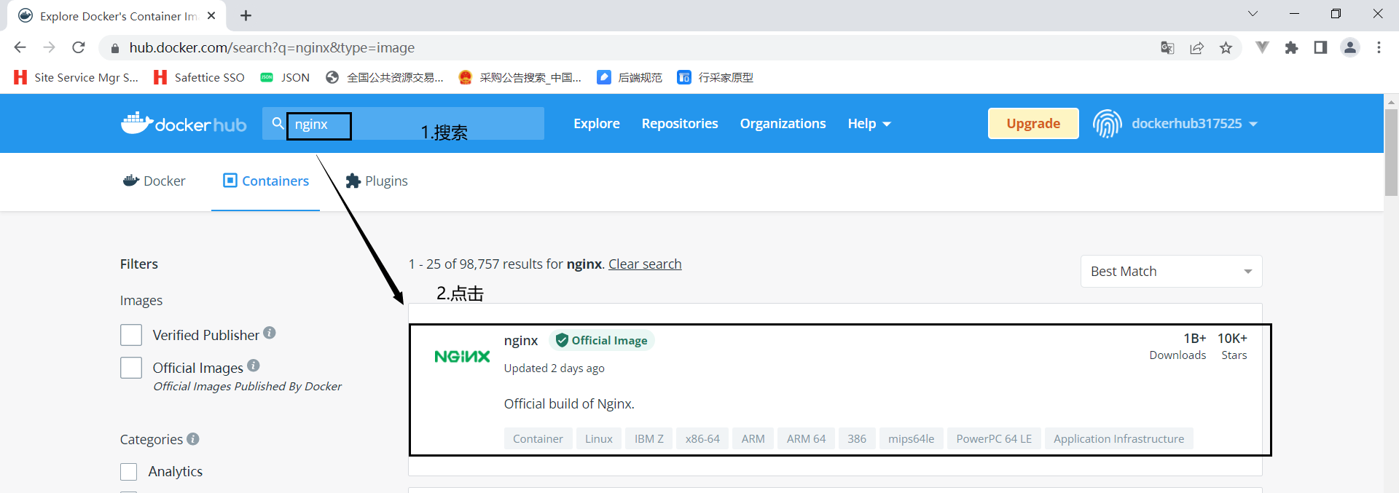
Task: Click the mips64le tag
Action: 911,438
